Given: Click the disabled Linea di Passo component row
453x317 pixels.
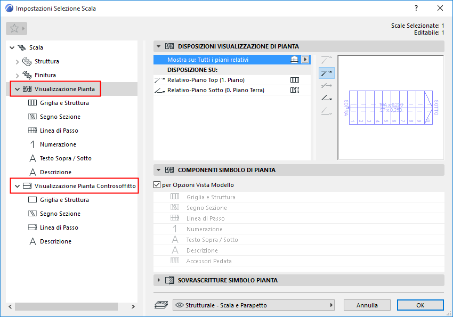Looking at the screenshot, I should [299, 218].
